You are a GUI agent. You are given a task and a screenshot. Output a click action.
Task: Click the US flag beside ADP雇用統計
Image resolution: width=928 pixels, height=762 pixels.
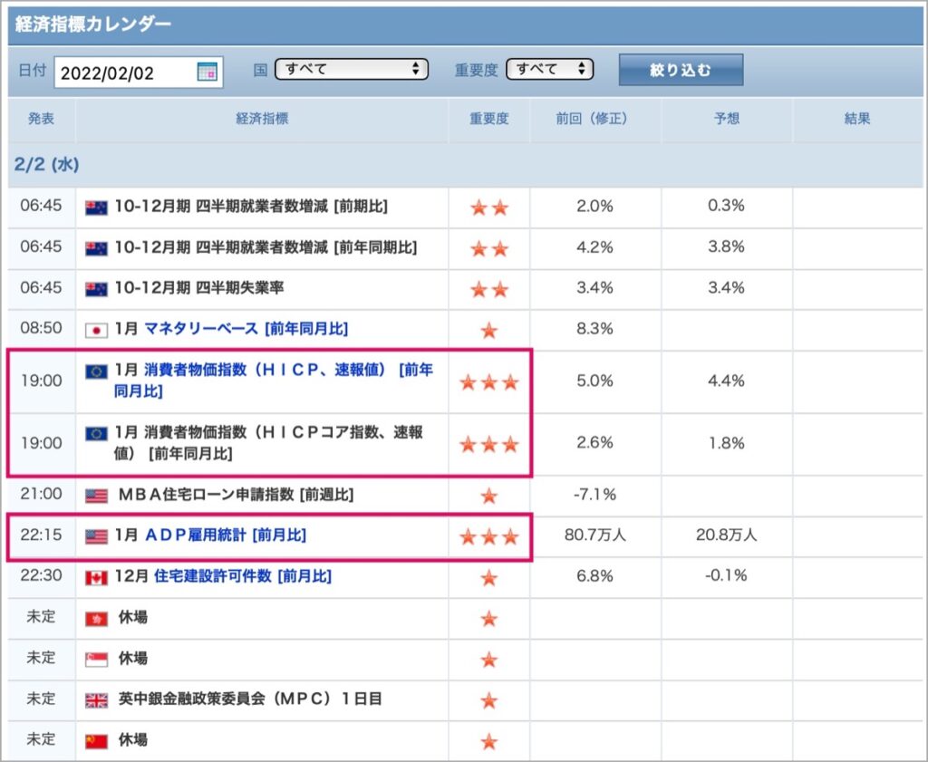[x=96, y=536]
